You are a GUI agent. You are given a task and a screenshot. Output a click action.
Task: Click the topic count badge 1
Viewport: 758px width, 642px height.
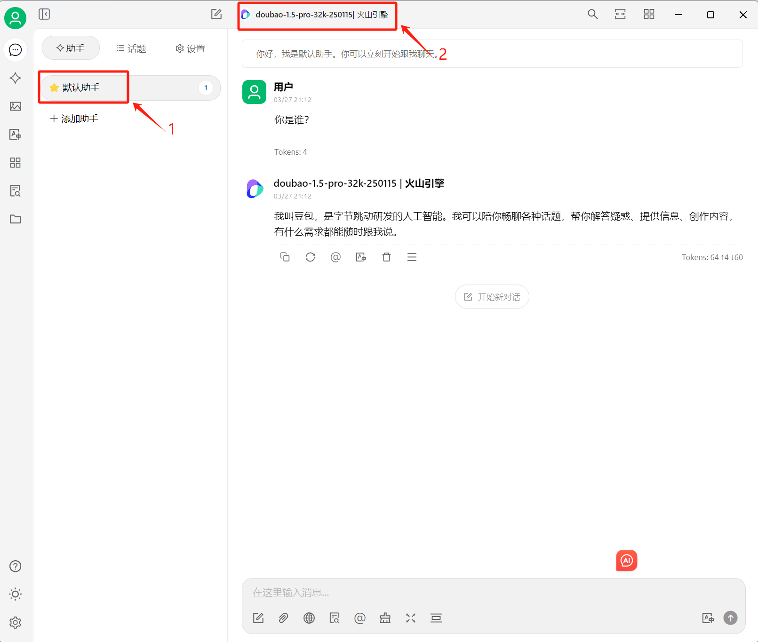pos(206,87)
